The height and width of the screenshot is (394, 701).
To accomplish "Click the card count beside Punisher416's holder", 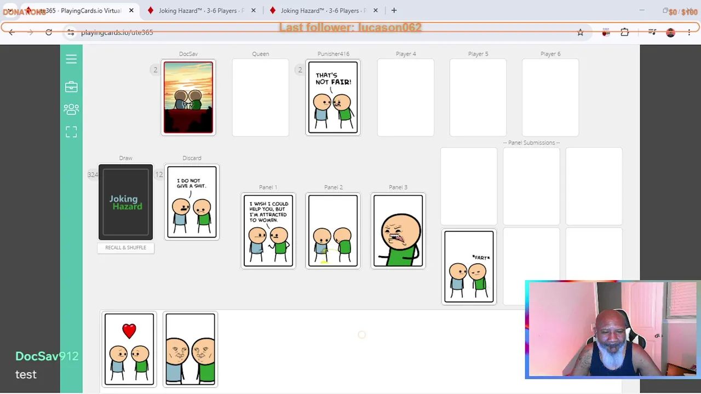I will [300, 69].
